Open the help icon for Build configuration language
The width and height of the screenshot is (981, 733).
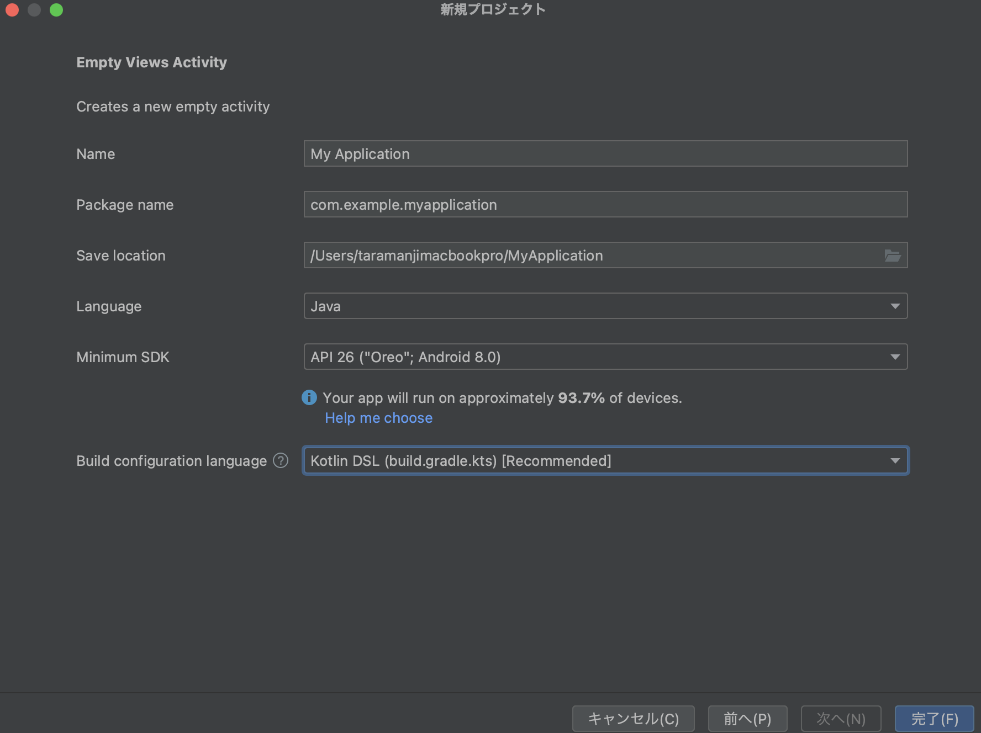click(281, 460)
